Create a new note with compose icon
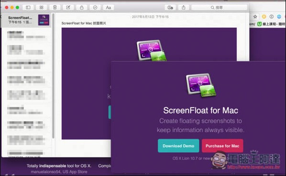 [68, 8]
